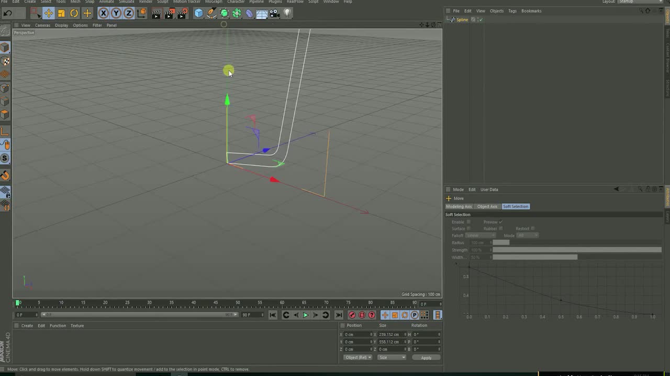Activate the Scale tool in top toolbar
The height and width of the screenshot is (376, 670).
[x=61, y=13]
